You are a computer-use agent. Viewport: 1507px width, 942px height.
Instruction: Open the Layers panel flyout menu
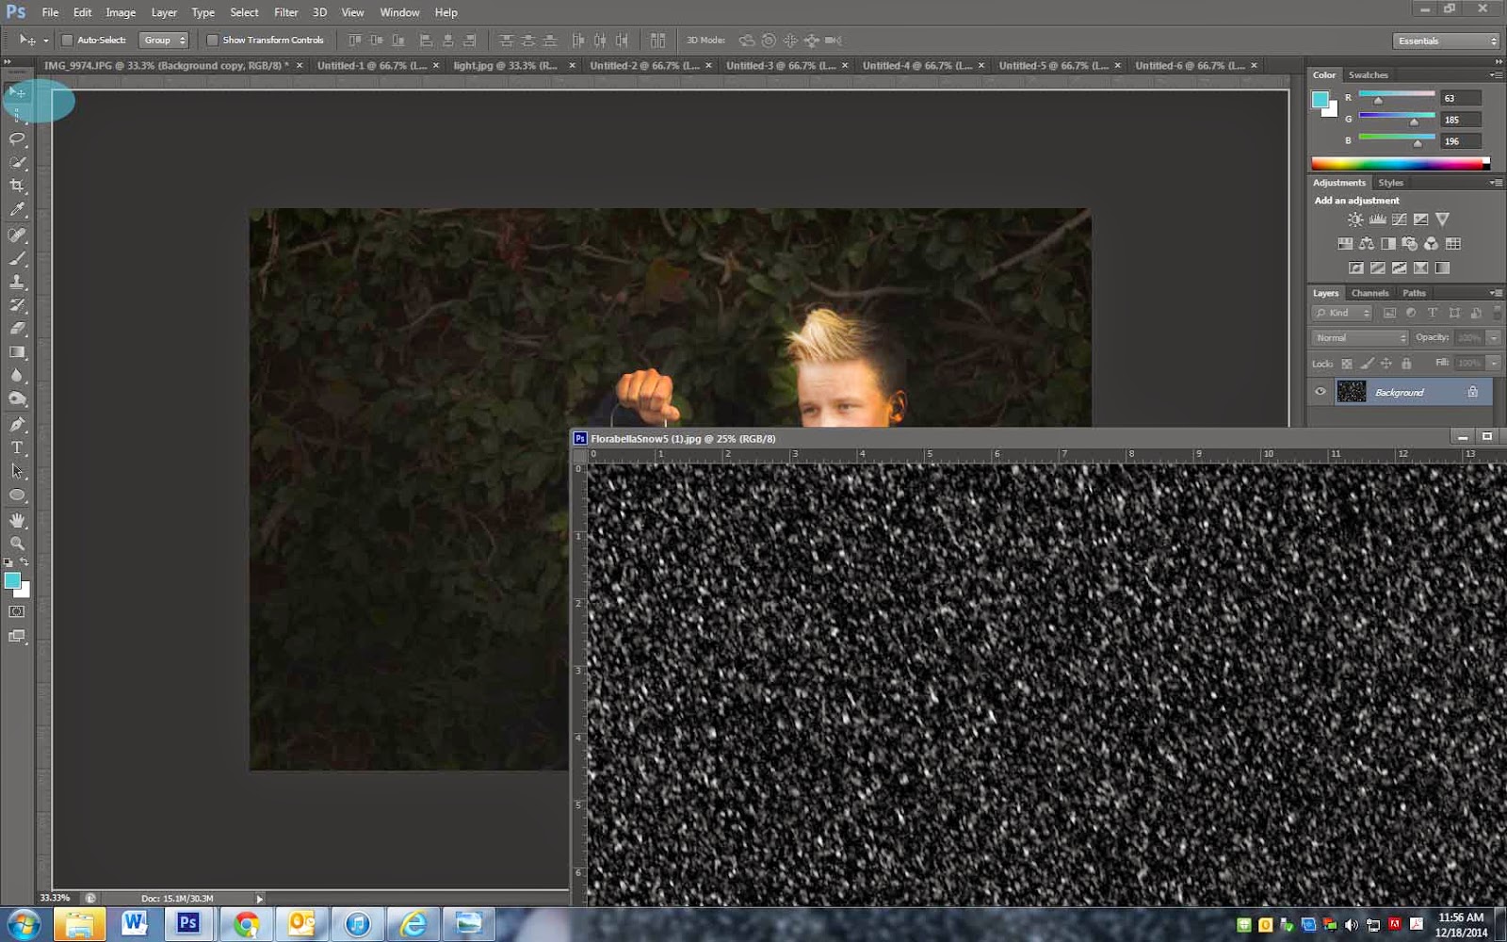[1496, 293]
